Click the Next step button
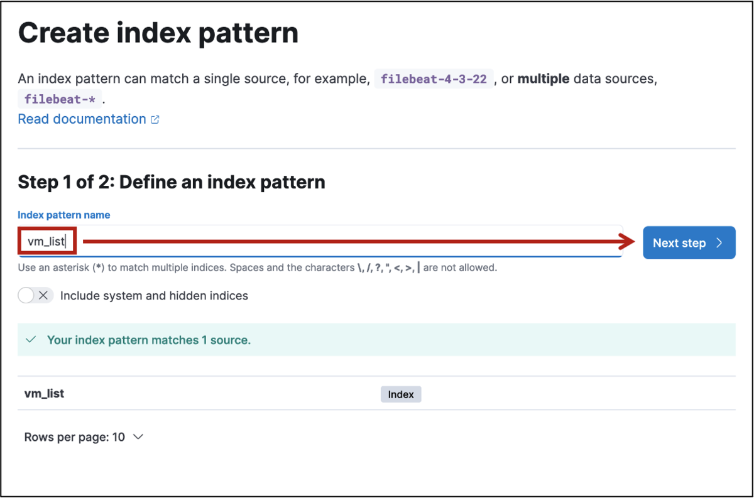 point(688,243)
